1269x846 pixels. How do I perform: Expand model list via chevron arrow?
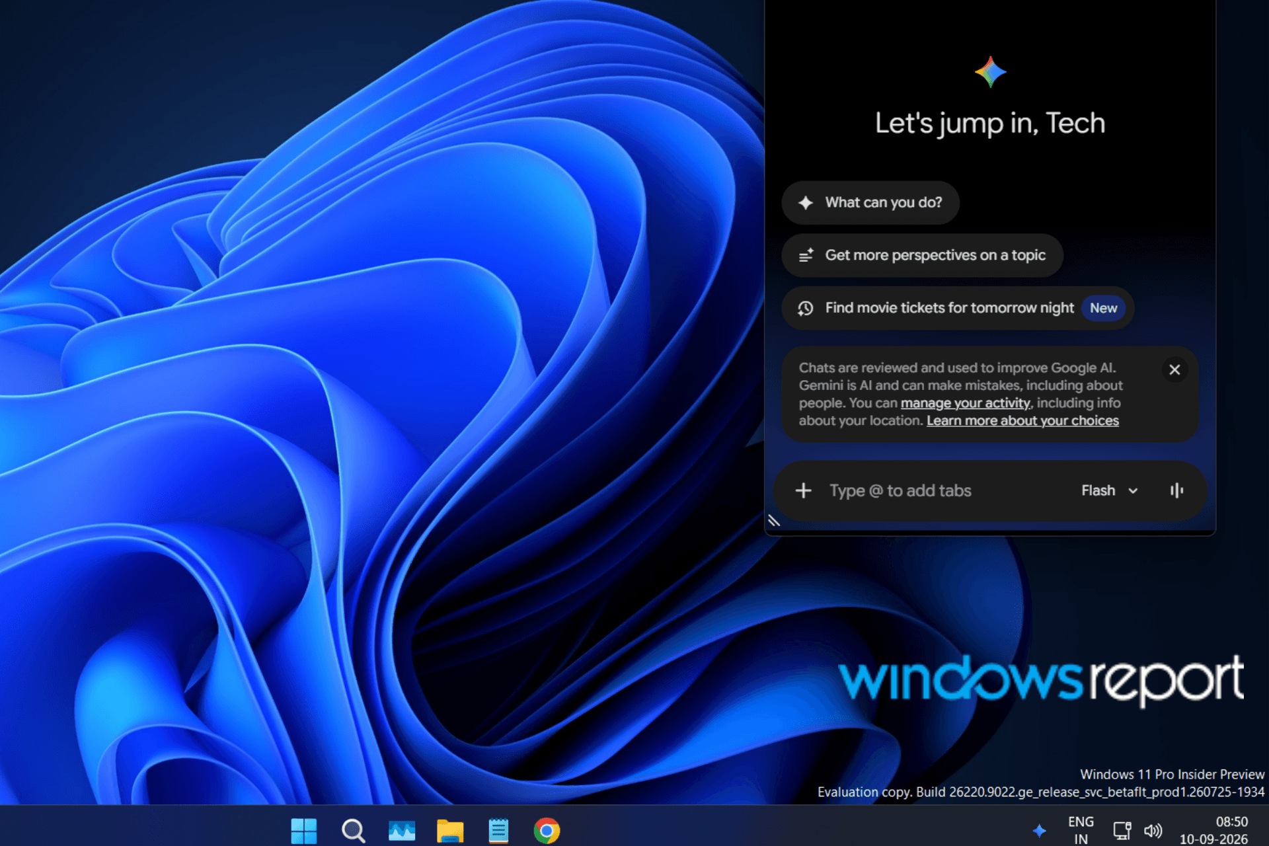[x=1133, y=491]
